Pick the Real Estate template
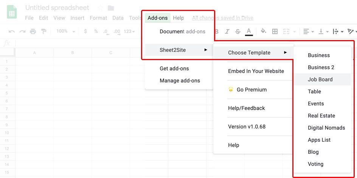 click(321, 116)
